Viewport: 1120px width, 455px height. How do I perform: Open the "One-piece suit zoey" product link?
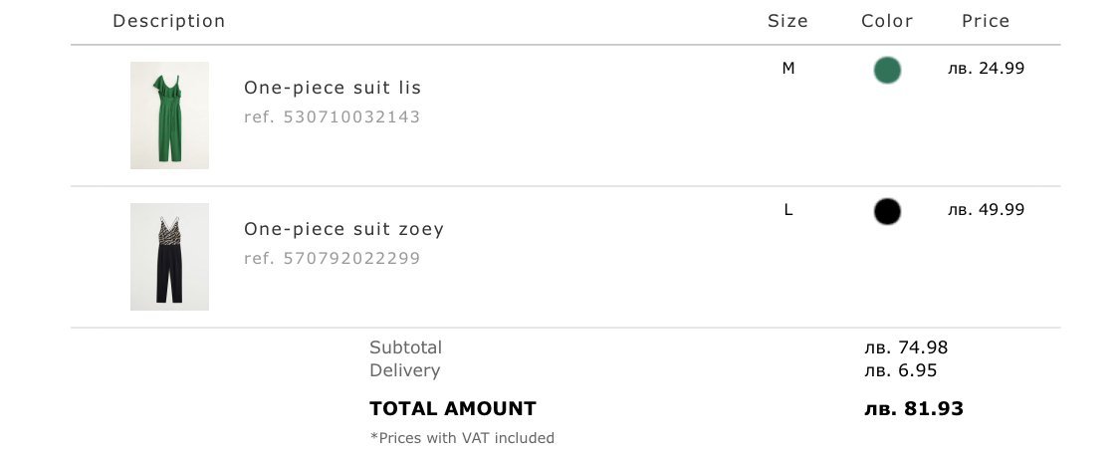click(343, 229)
